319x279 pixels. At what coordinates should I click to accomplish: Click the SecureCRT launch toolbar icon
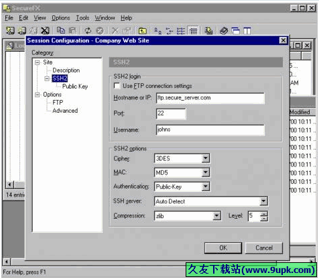coord(208,31)
